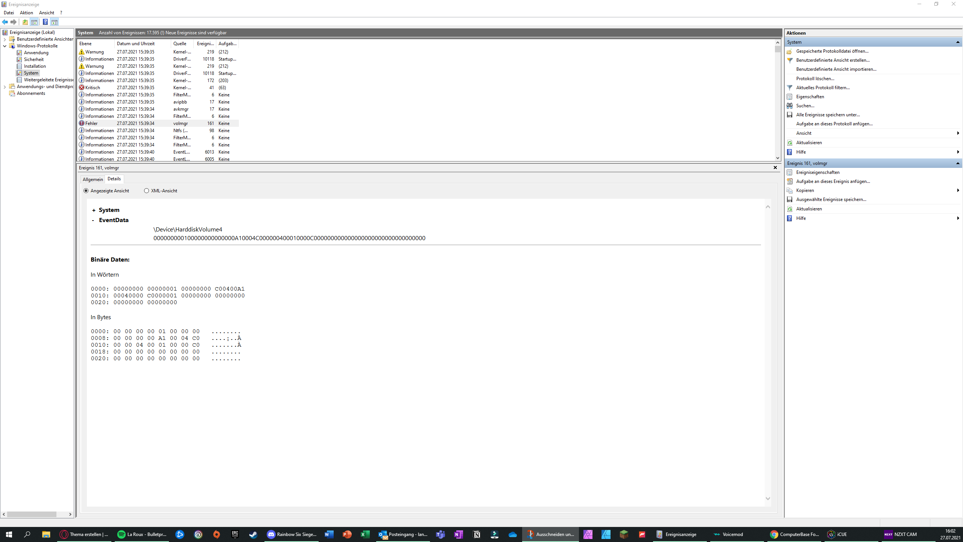Switch to the Allgemein tab

click(x=93, y=179)
